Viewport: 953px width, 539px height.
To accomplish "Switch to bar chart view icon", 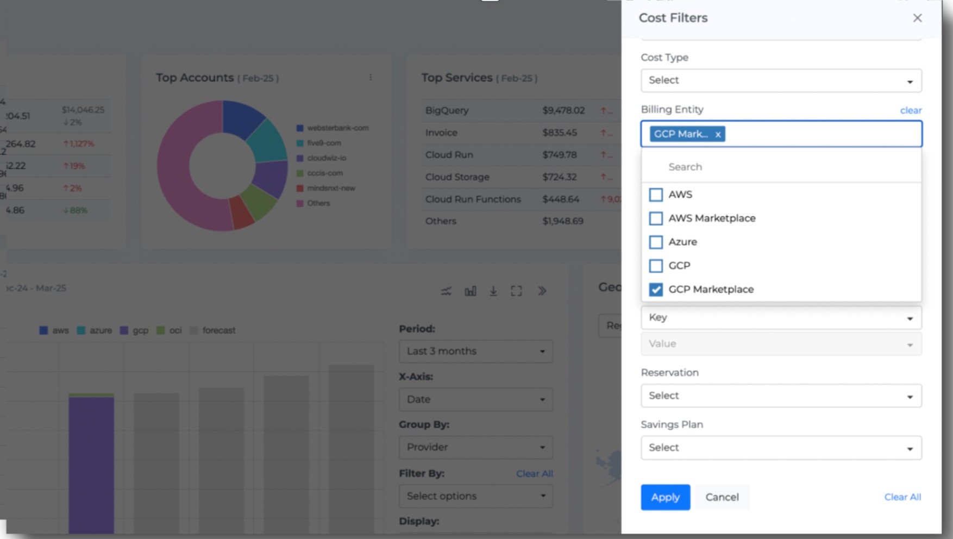I will (470, 291).
